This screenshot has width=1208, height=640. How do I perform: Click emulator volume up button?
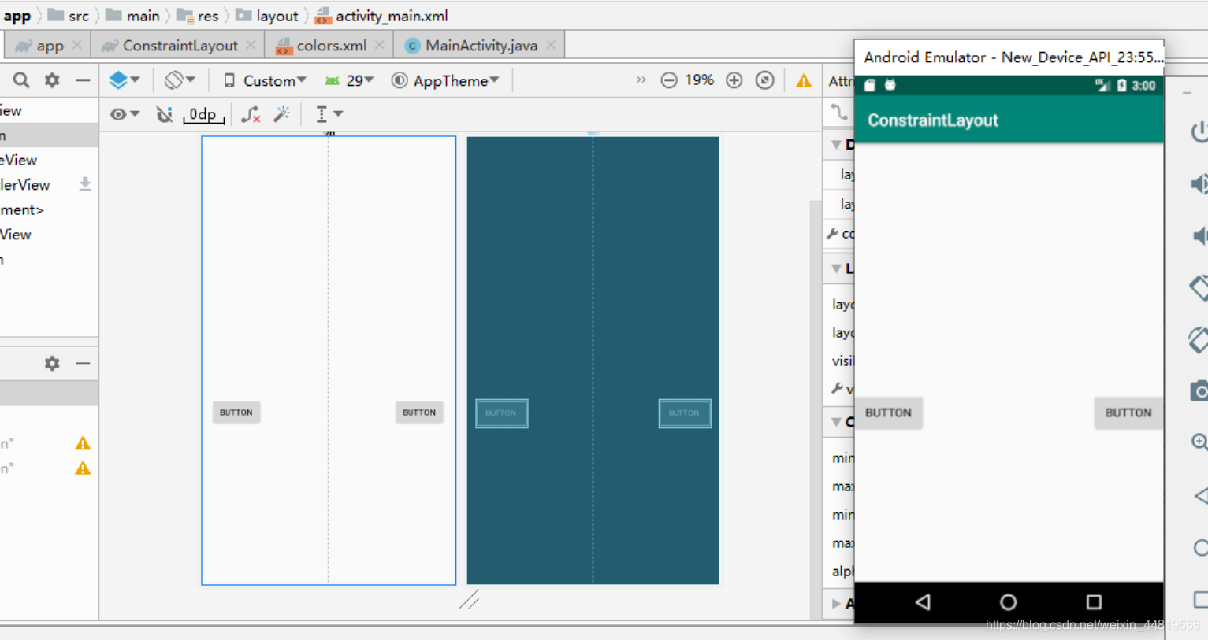[x=1199, y=184]
